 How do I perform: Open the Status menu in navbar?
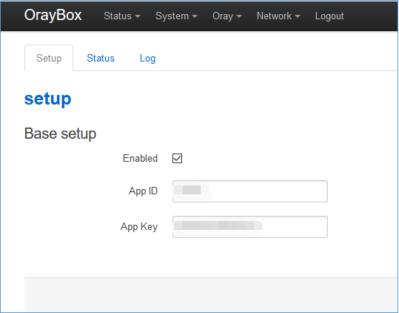point(122,16)
